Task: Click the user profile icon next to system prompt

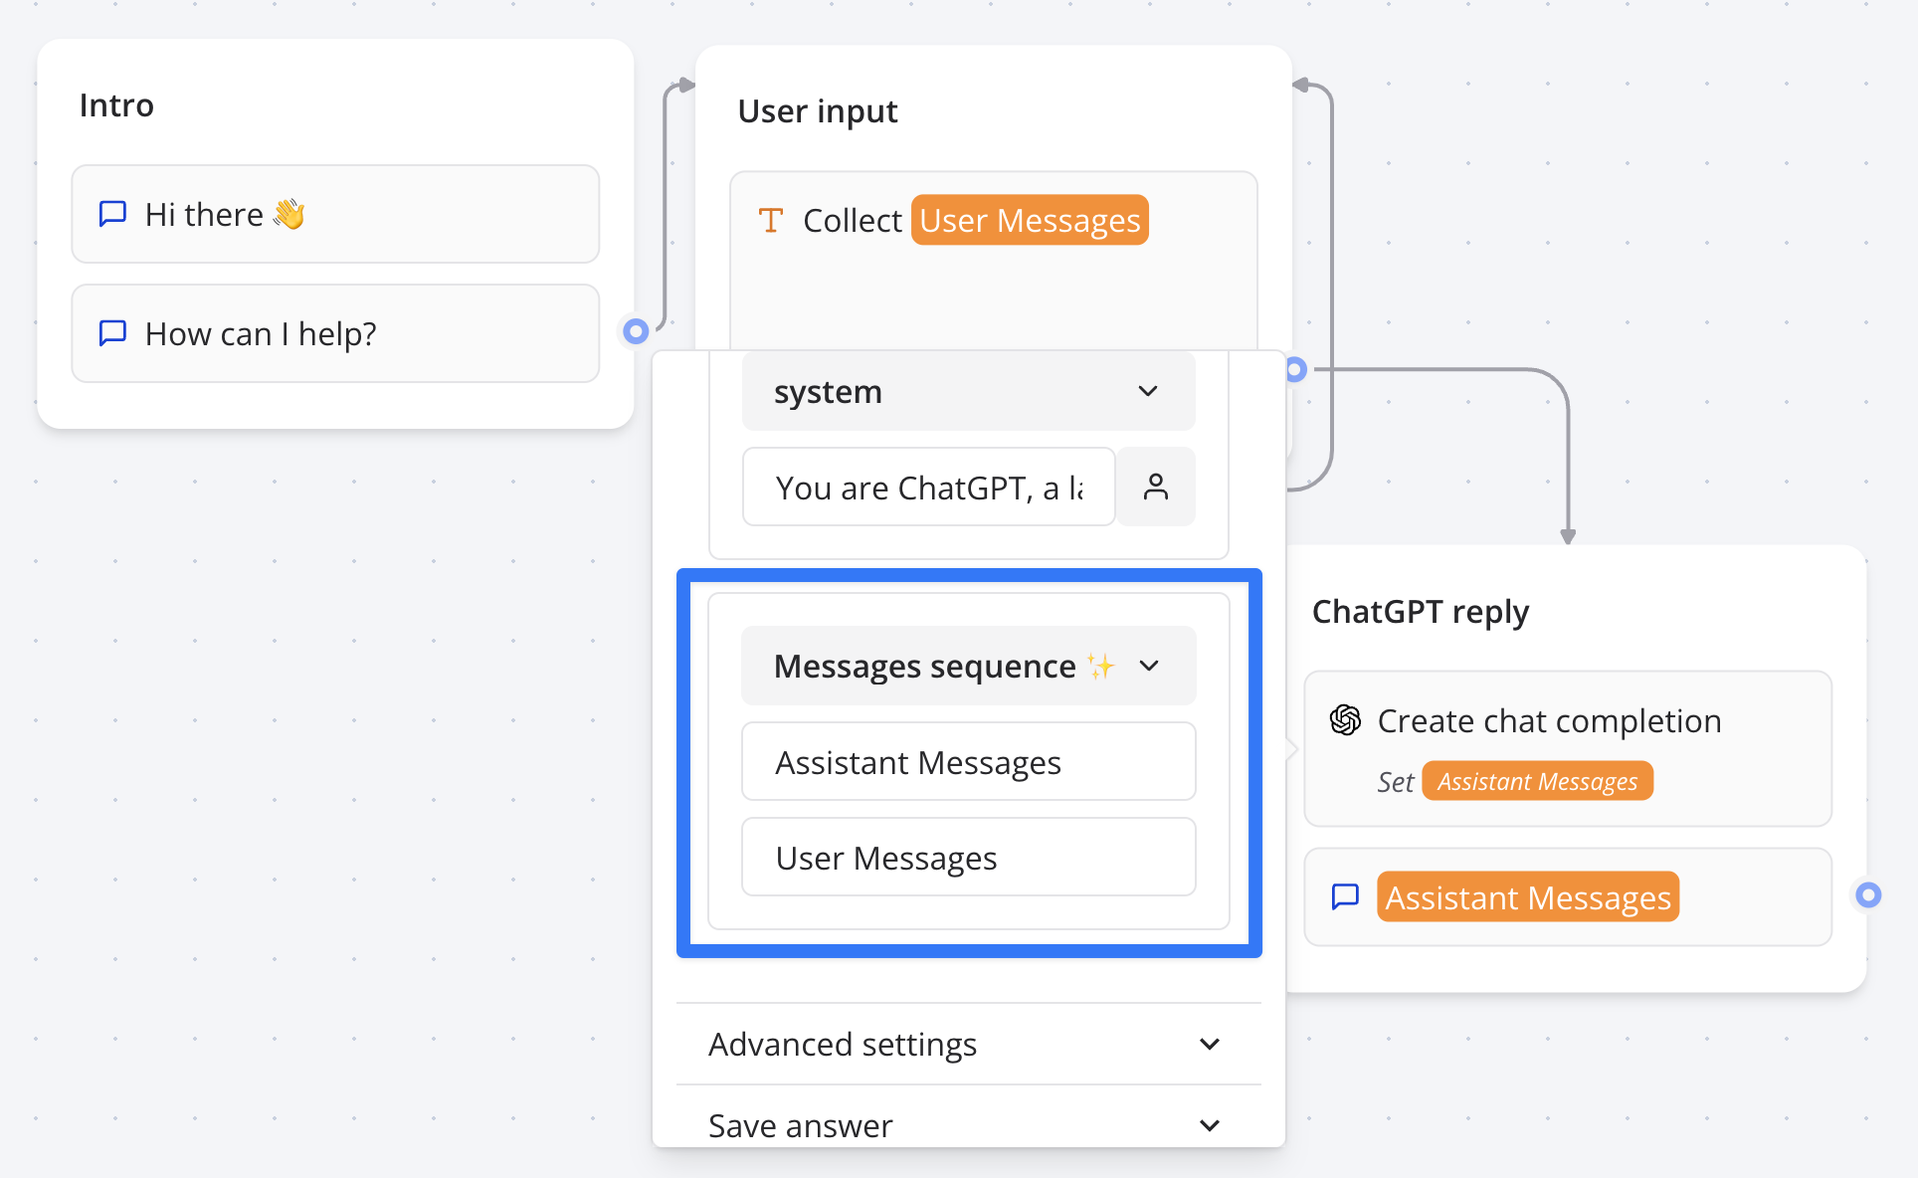Action: (x=1155, y=487)
